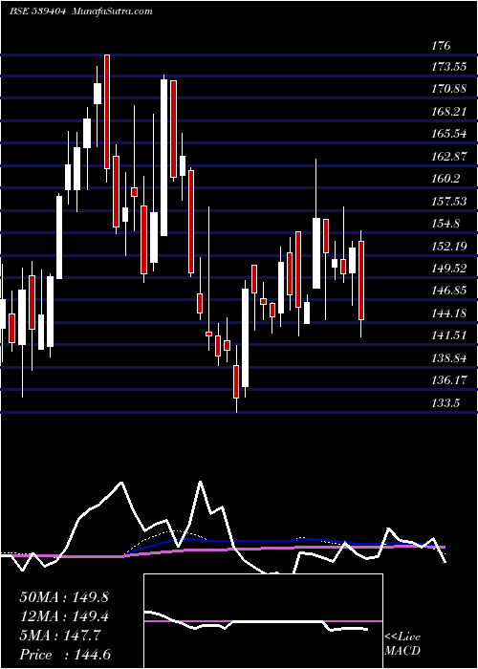Click inside the Live MACD inset chart
The height and width of the screenshot is (669, 478).
coord(263,621)
